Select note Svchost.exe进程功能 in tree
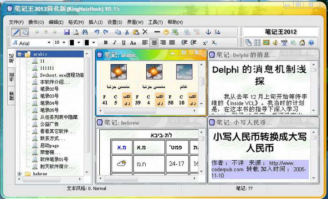 [x=61, y=75]
